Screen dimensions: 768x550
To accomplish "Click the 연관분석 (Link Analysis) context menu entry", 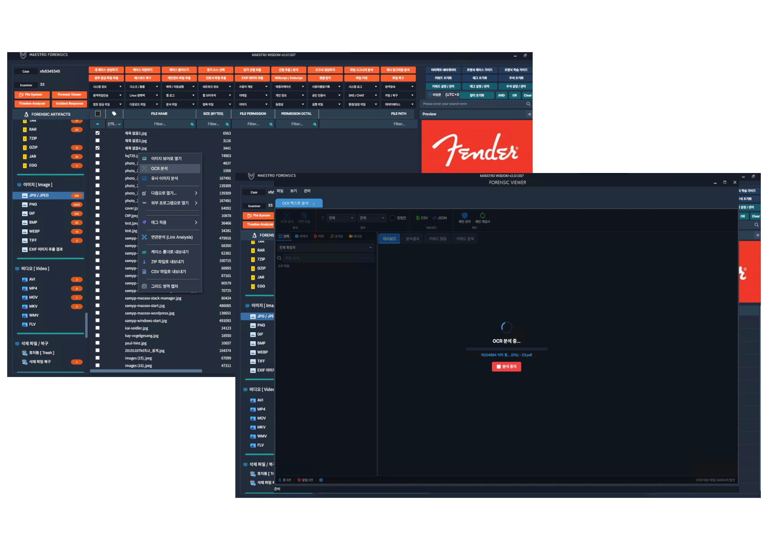I will coord(171,237).
